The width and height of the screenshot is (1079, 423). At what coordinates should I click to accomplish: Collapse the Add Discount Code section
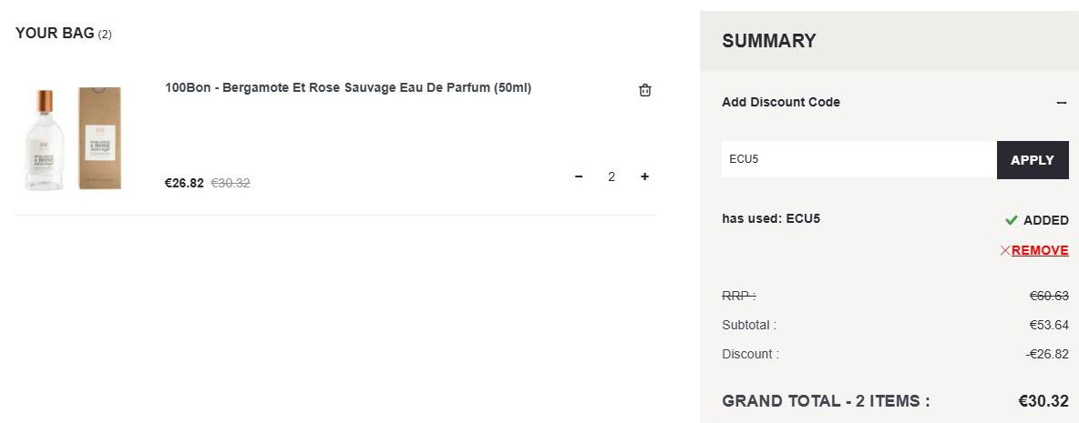(1062, 102)
